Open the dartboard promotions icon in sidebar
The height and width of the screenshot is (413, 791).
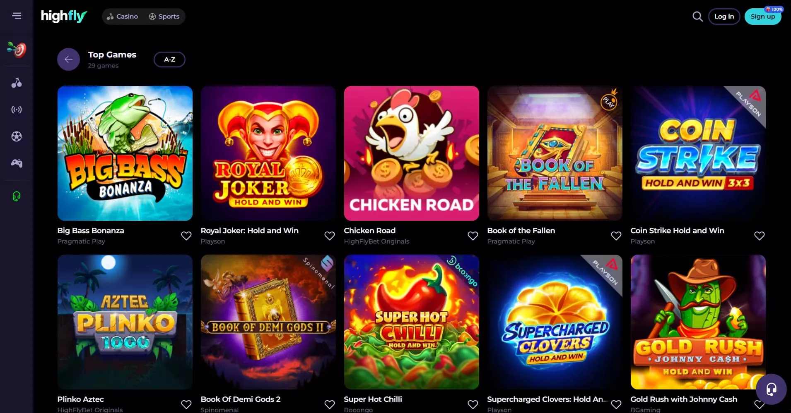pos(17,50)
